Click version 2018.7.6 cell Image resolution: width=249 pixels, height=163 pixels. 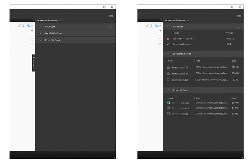tap(230, 39)
